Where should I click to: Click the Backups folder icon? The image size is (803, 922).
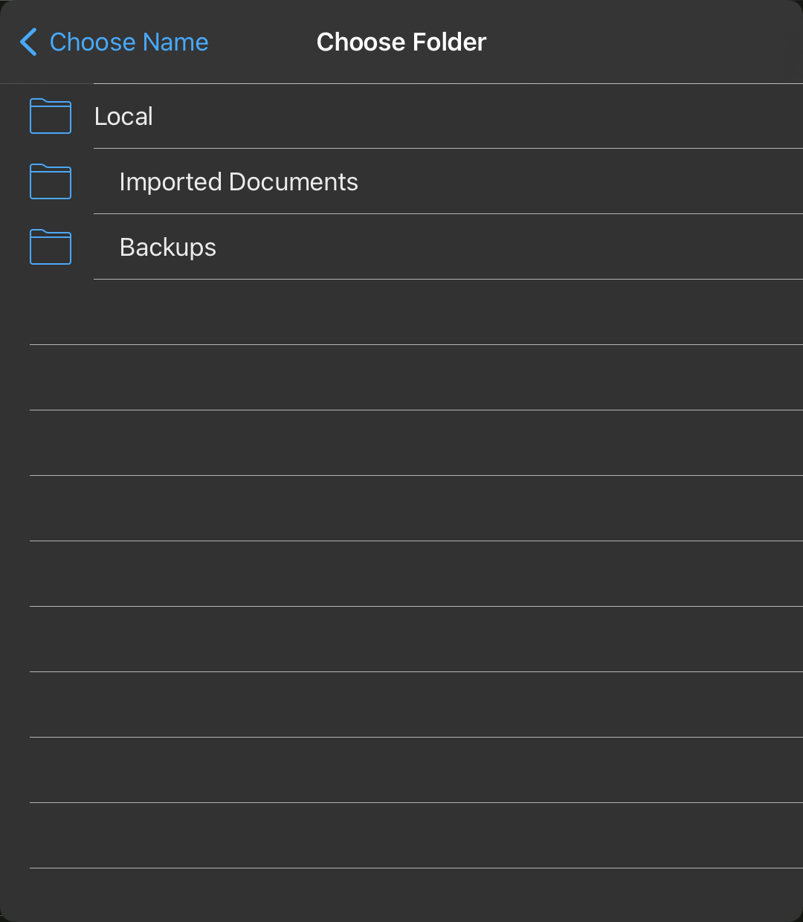[x=51, y=247]
